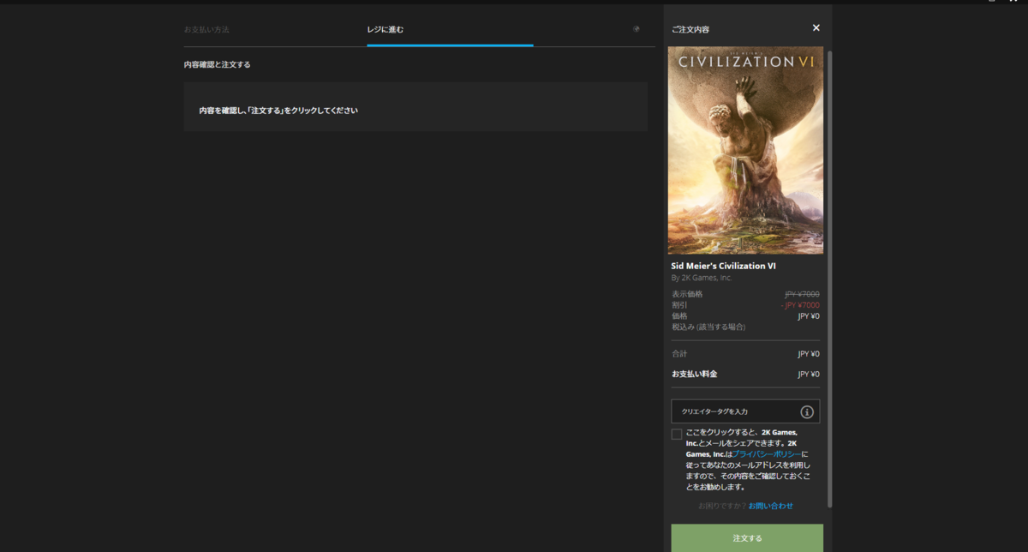Click the JPY ¥0 amount in the 合計 row

click(809, 353)
